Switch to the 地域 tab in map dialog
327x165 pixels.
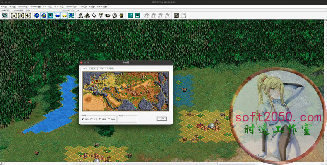pos(93,68)
